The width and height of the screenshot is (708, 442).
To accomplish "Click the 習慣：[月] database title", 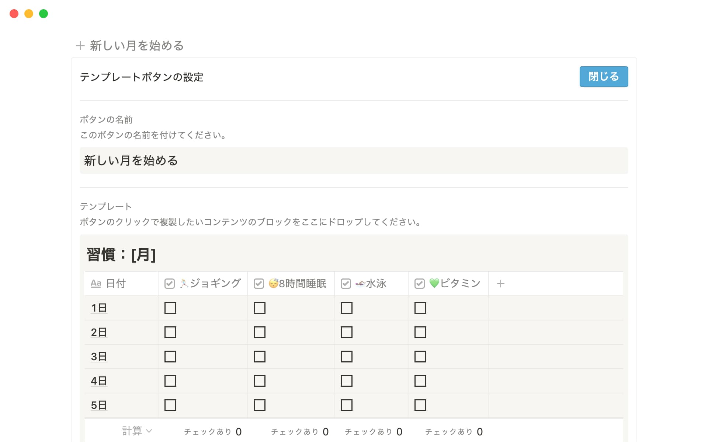I will tap(121, 255).
